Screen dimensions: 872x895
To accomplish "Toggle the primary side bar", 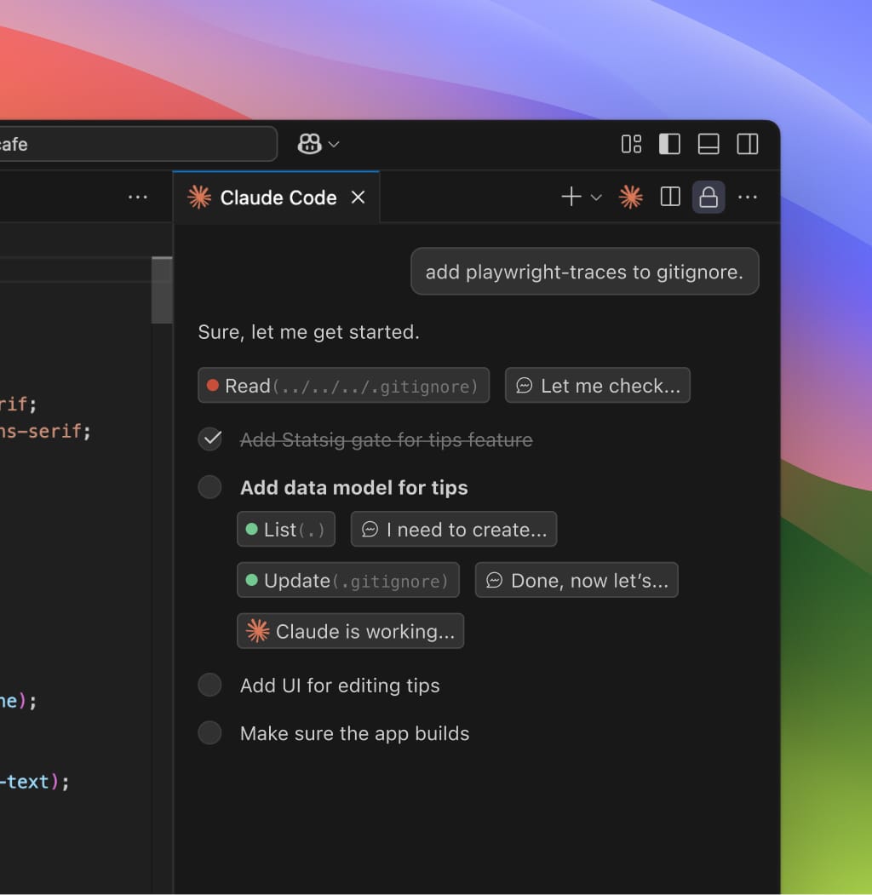I will tap(670, 144).
